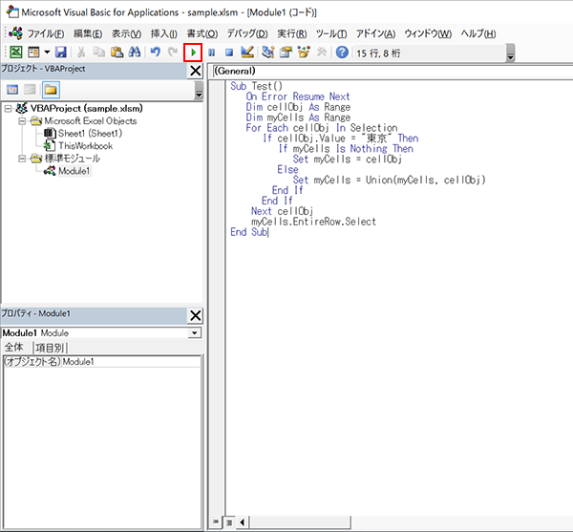Toggle Folders view in Project pane
The image size is (573, 532).
click(51, 90)
